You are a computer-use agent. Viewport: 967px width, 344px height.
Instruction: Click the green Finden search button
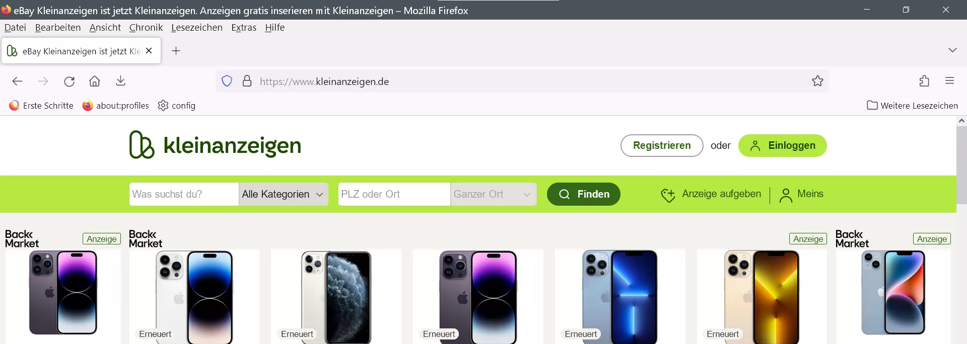(584, 194)
